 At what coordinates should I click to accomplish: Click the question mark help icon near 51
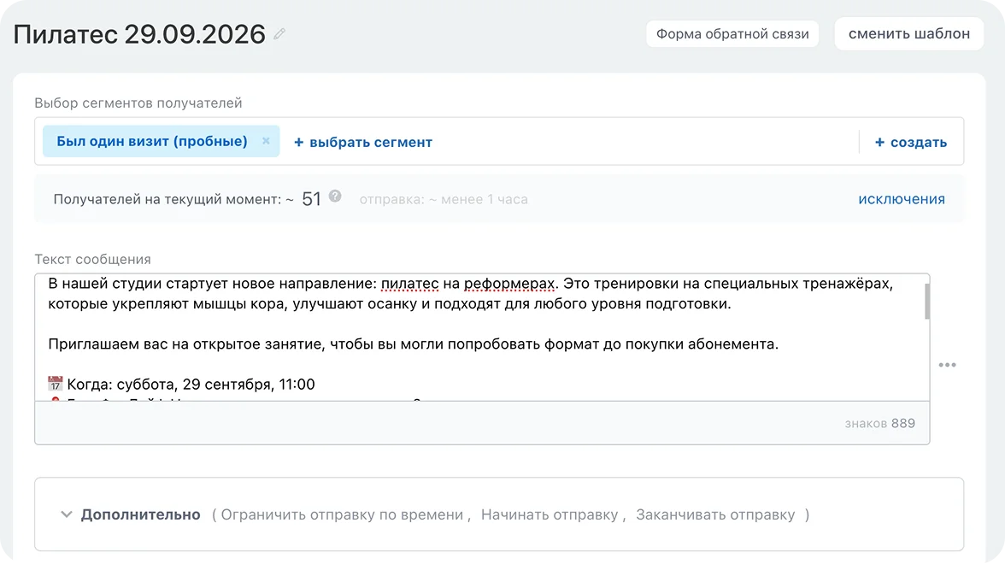[x=335, y=197]
